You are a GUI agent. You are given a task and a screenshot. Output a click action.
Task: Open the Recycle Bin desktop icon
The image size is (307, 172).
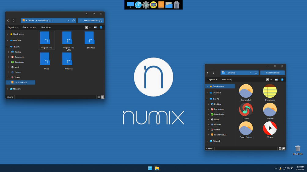298,150
